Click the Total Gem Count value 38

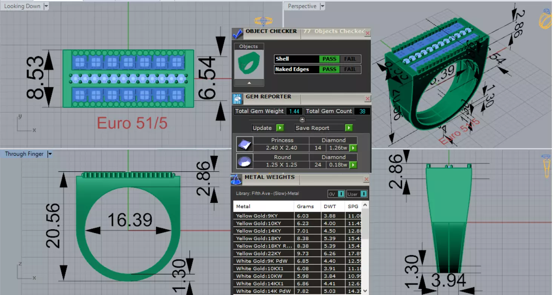coord(362,111)
